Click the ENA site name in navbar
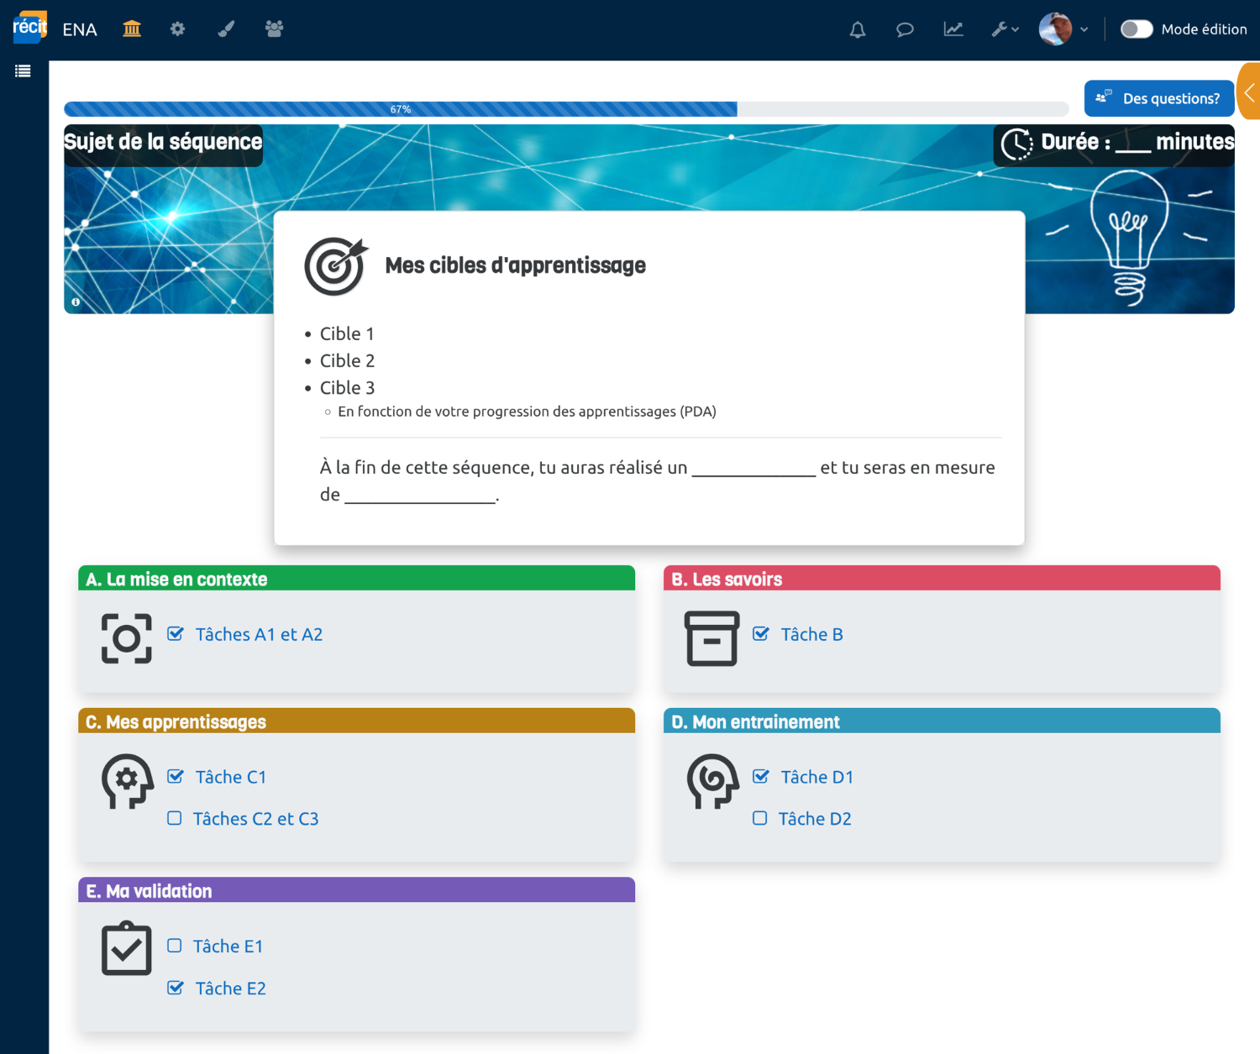This screenshot has width=1260, height=1054. pyautogui.click(x=80, y=30)
